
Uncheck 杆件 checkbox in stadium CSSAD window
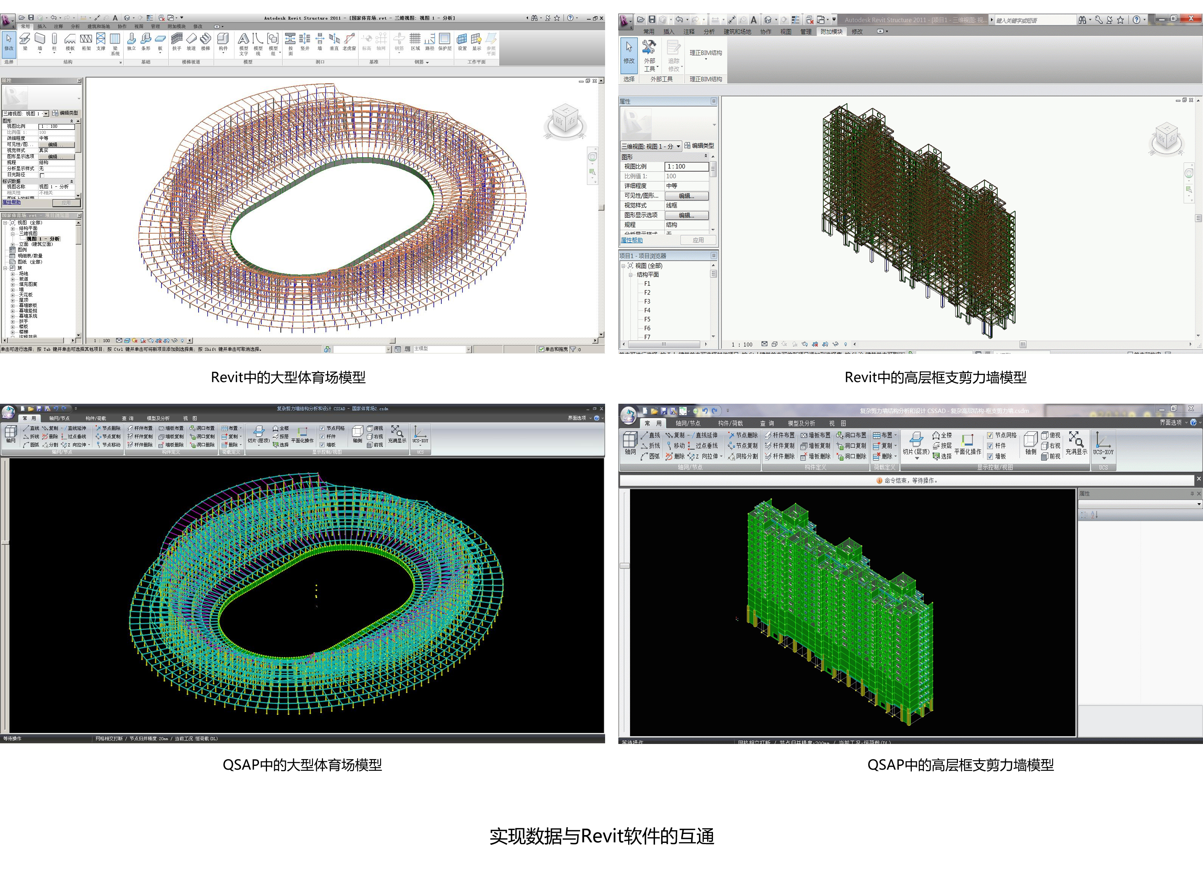(322, 437)
